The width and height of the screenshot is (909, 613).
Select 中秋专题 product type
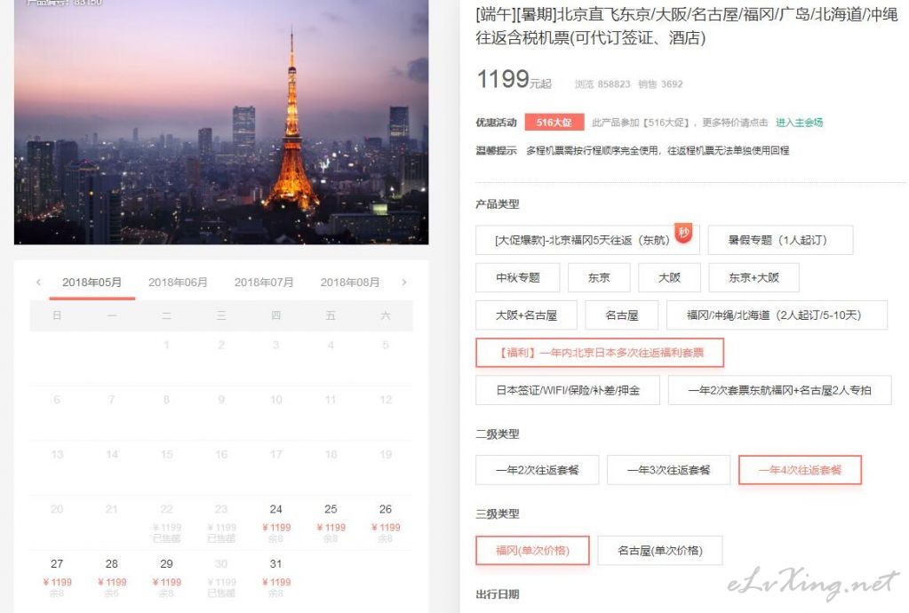pos(518,277)
